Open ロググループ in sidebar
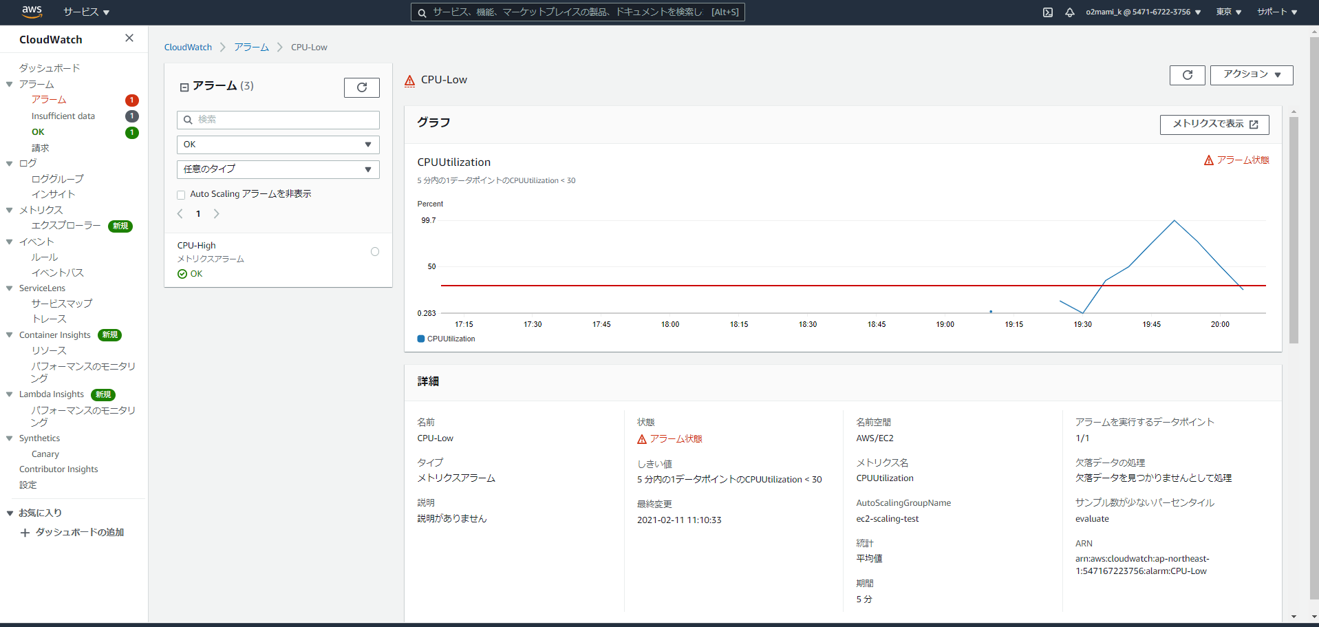The image size is (1319, 627). point(58,179)
